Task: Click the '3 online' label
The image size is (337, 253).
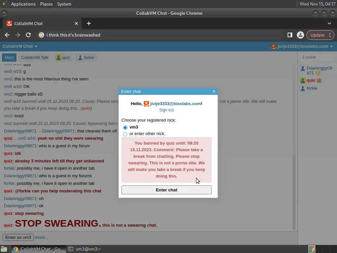Action: 309,57
